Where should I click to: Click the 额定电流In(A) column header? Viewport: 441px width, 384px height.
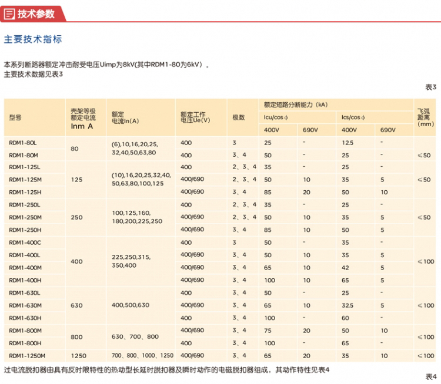[x=125, y=117]
